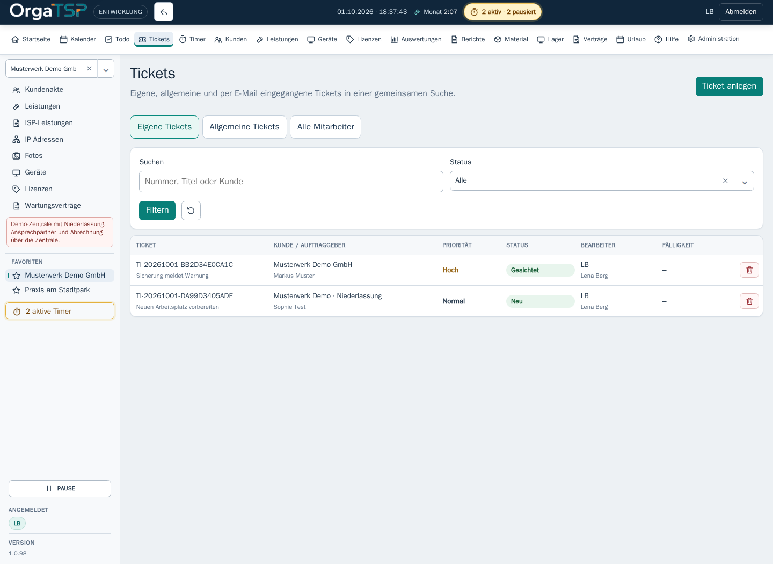The image size is (773, 564).
Task: Open the Timer page from navigation
Action: pos(192,39)
